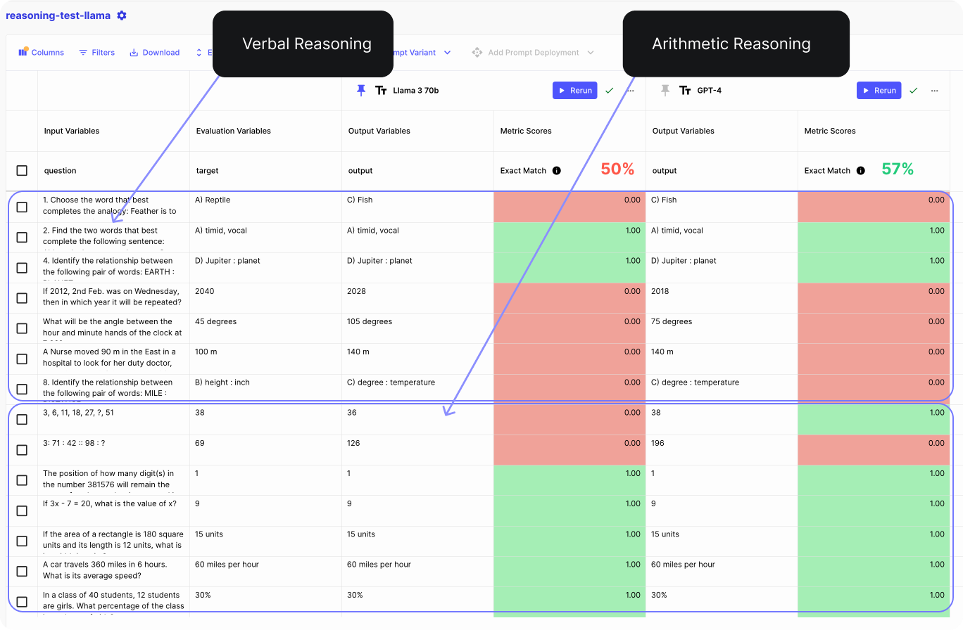Viewport: 963px width, 630px height.
Task: Click the 57% Exact Match score
Action: 898,169
